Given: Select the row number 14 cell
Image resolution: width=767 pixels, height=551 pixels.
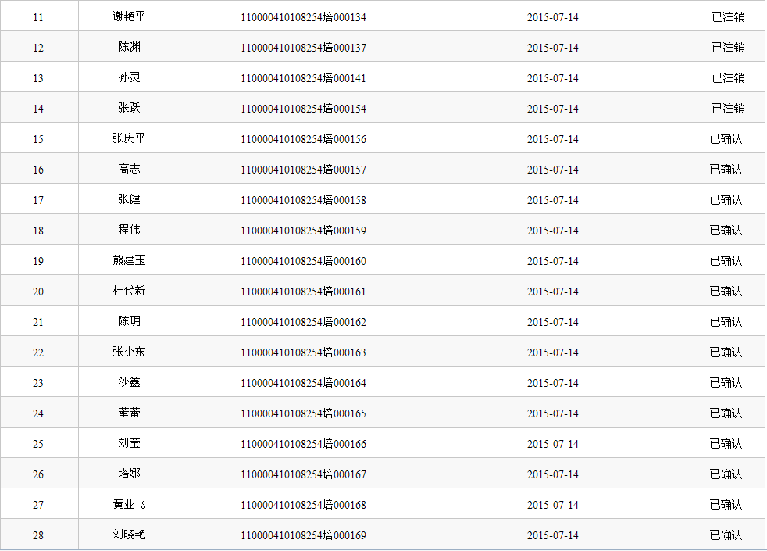Looking at the screenshot, I should point(38,109).
